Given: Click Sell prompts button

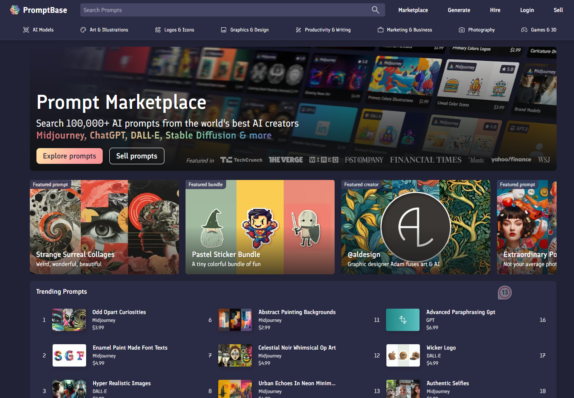Looking at the screenshot, I should (x=137, y=156).
